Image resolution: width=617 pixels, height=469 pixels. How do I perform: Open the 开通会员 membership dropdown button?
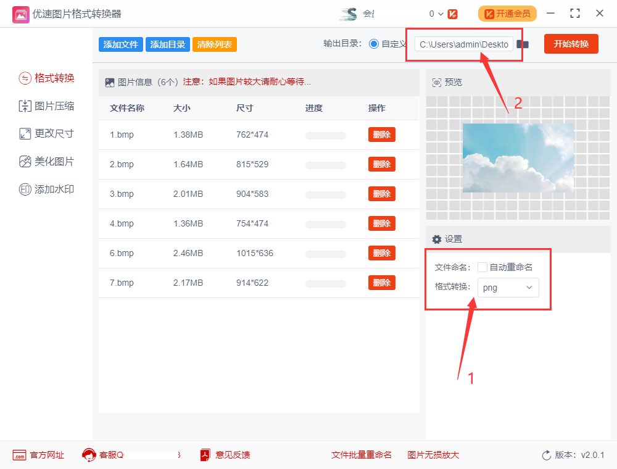click(507, 13)
